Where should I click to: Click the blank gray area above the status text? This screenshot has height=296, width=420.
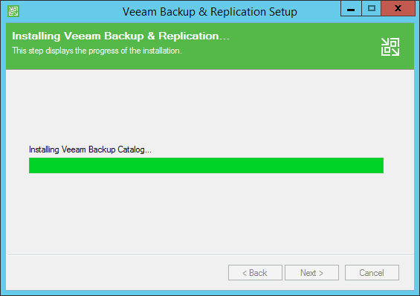[x=210, y=107]
